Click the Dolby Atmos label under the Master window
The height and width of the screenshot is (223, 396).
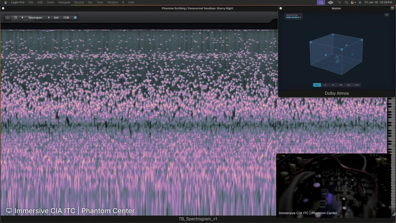click(337, 93)
